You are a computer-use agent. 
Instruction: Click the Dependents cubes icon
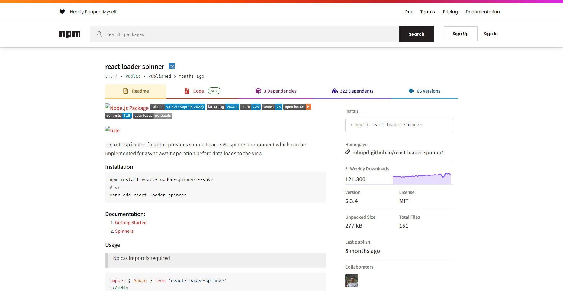click(x=335, y=91)
